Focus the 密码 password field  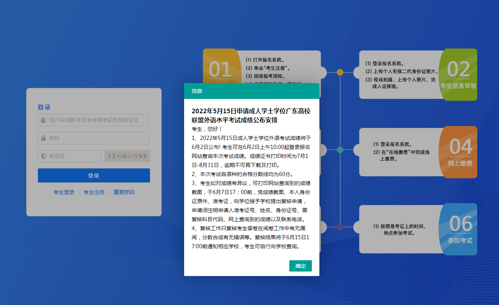[x=94, y=138]
